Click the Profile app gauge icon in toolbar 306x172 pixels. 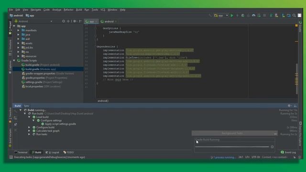point(253,15)
